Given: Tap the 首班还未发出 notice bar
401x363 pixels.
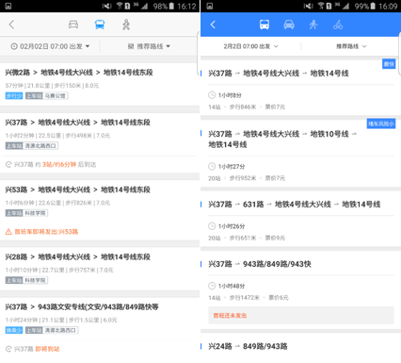Looking at the screenshot, I should pyautogui.click(x=301, y=315).
